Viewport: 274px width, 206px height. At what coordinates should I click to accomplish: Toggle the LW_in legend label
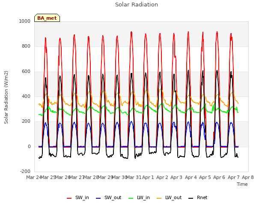[x=143, y=197]
